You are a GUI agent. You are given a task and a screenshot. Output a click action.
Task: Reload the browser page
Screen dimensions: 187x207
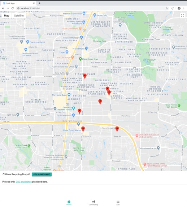(13, 8)
